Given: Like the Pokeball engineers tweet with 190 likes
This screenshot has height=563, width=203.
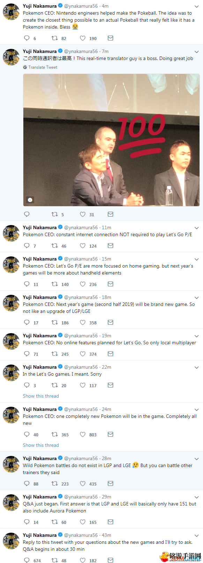Looking at the screenshot, I should 83,38.
